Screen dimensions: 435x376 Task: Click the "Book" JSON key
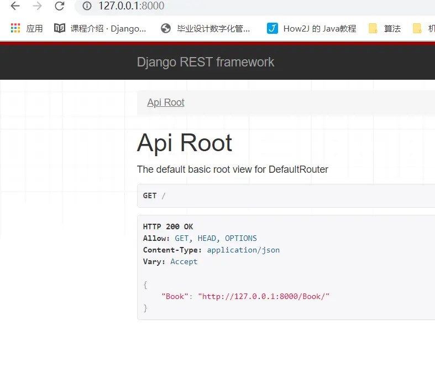(x=175, y=296)
